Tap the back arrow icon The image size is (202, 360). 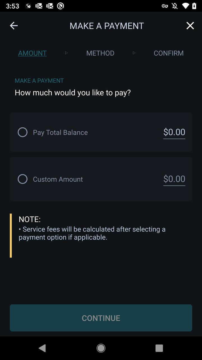pos(14,26)
